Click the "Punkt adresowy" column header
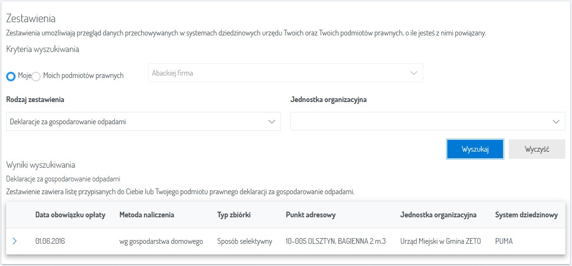Screen dimensions: 572x266 [x=311, y=215]
